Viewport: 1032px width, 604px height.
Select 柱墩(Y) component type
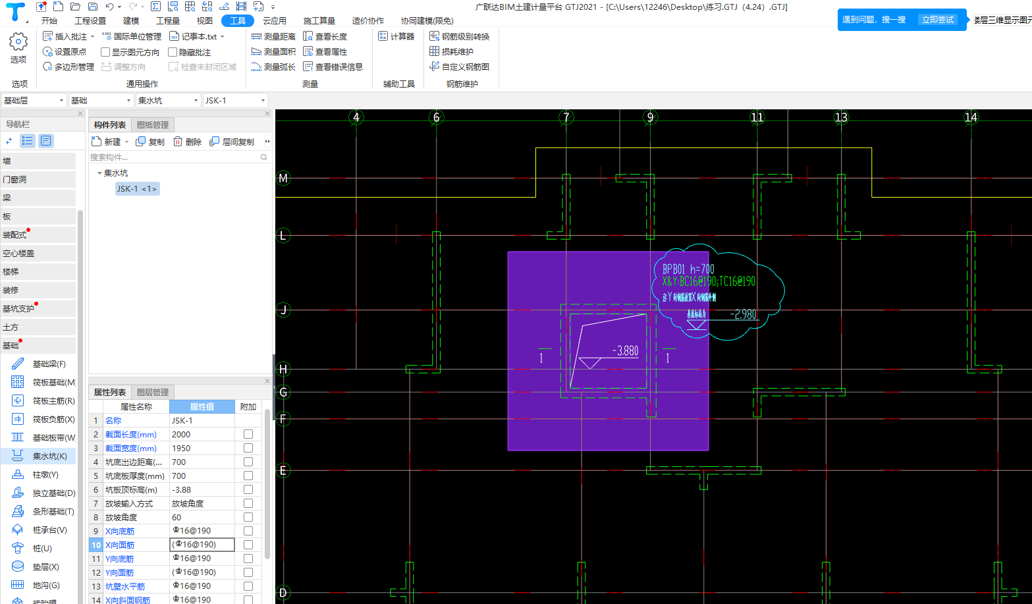pos(38,474)
